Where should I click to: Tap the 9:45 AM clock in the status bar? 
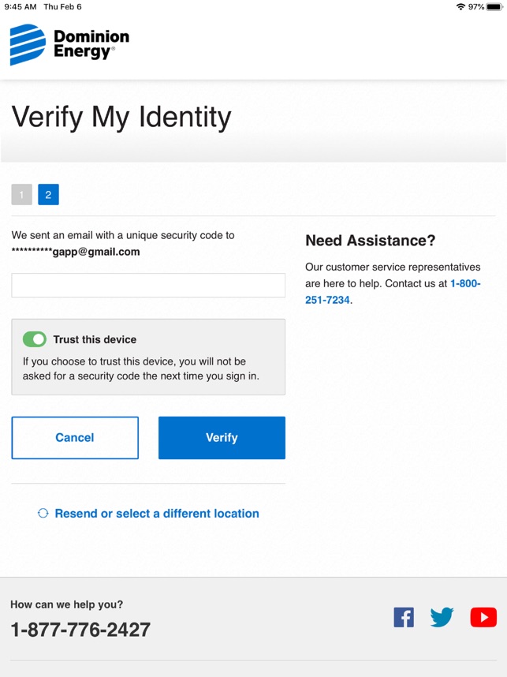click(x=21, y=7)
